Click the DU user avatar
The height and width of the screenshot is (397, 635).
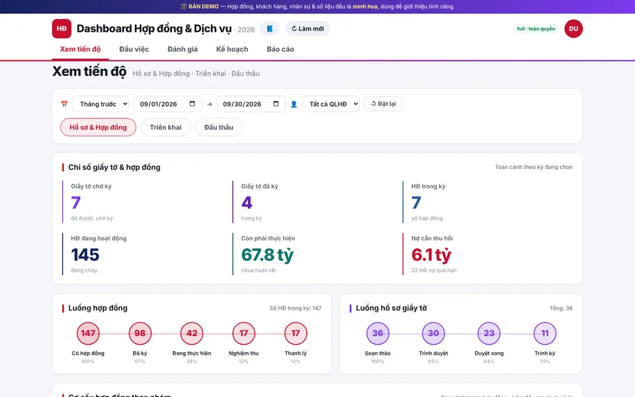pos(573,28)
